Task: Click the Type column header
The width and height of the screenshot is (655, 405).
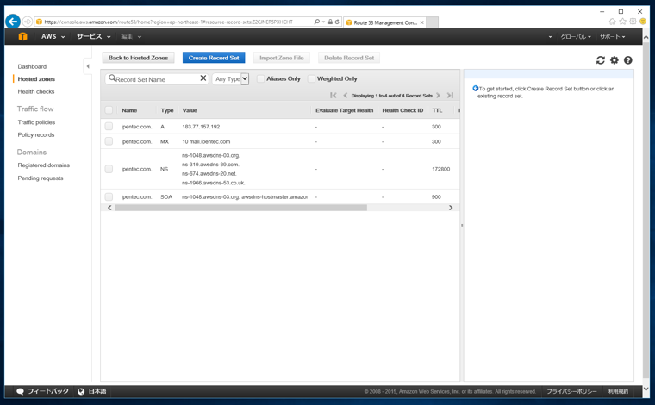Action: point(167,110)
